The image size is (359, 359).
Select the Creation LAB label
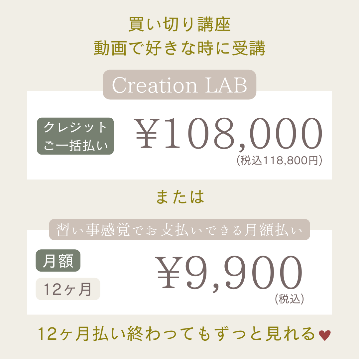point(179,85)
